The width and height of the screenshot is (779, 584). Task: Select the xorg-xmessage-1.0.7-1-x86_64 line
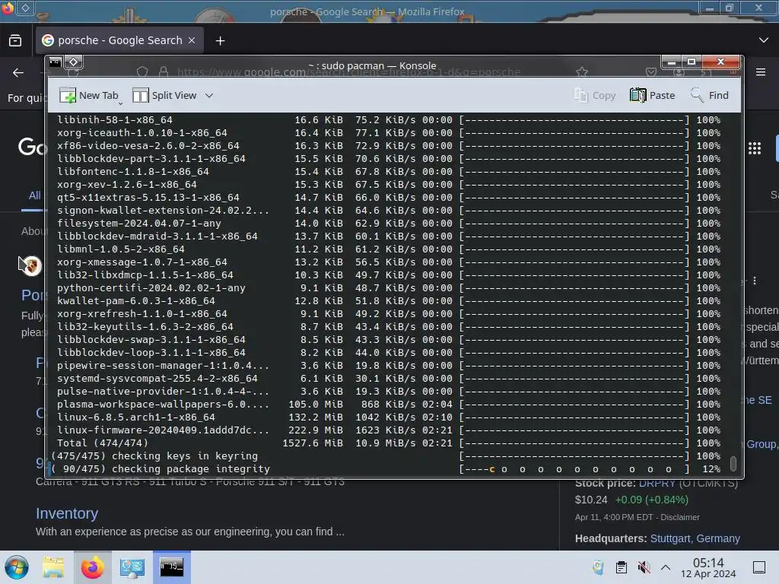pyautogui.click(x=389, y=262)
